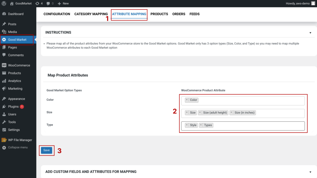Screen dimensions: 317x178
Task: Remove the Style tag from Type field
Action: (187, 125)
